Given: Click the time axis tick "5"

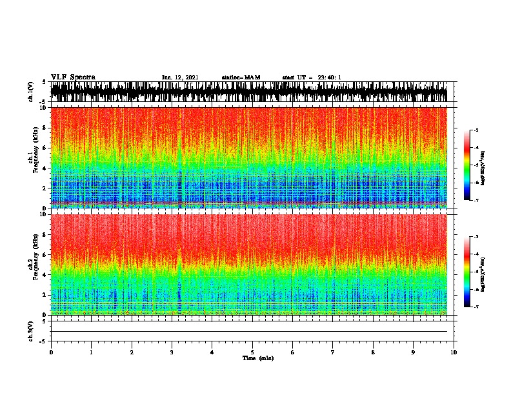Looking at the screenshot, I should [x=252, y=352].
